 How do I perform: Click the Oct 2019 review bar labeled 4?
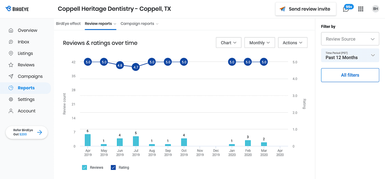(184, 142)
